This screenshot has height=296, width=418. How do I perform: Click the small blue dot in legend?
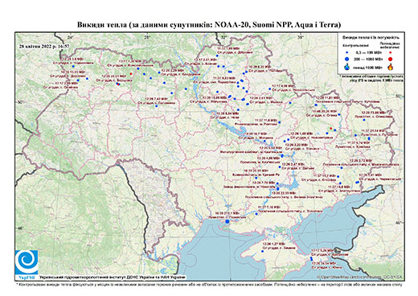pyautogui.click(x=346, y=52)
